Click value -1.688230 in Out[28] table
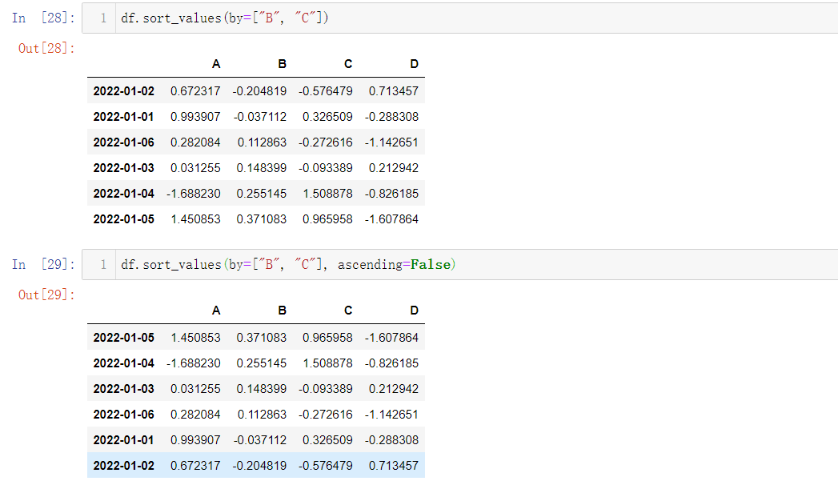The width and height of the screenshot is (838, 481). [x=194, y=194]
